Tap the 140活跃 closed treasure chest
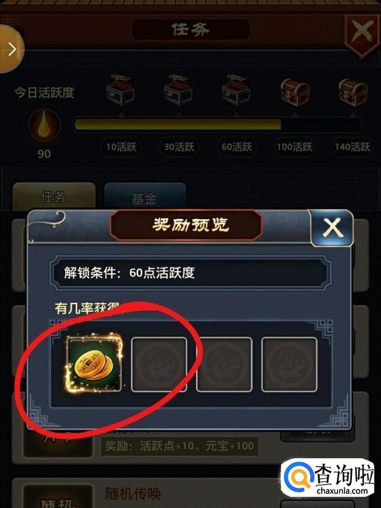Screen dimensions: 381x508 click(353, 92)
